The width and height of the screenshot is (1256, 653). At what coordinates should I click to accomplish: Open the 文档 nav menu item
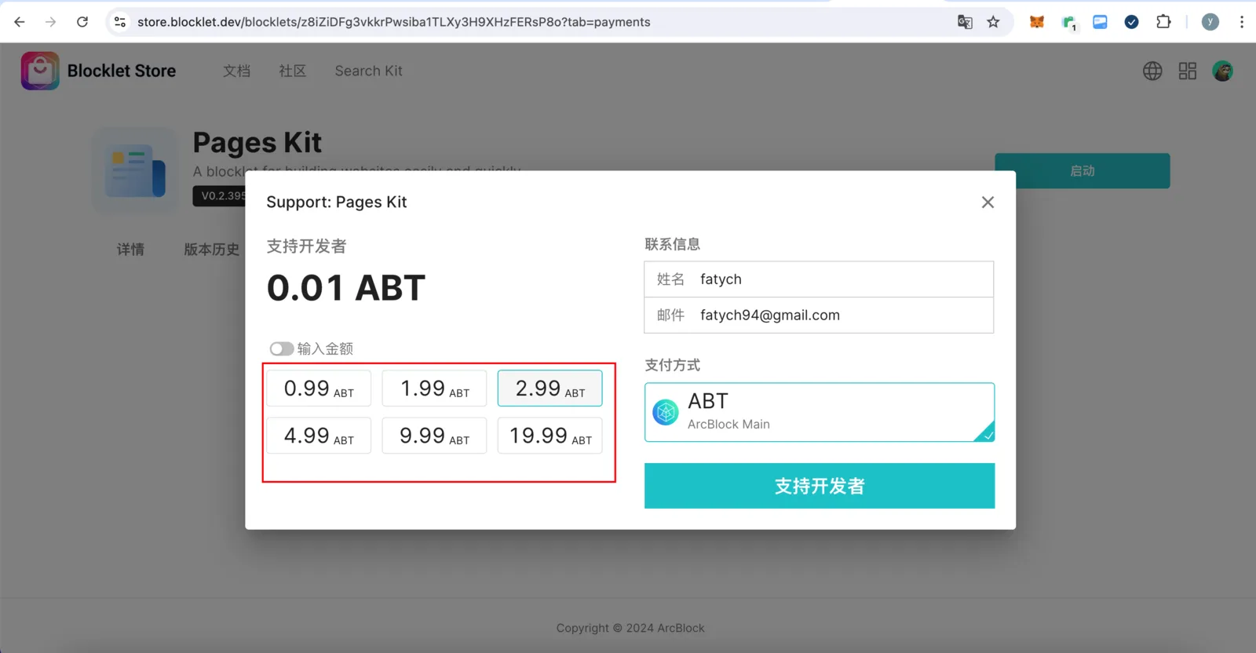pos(236,71)
